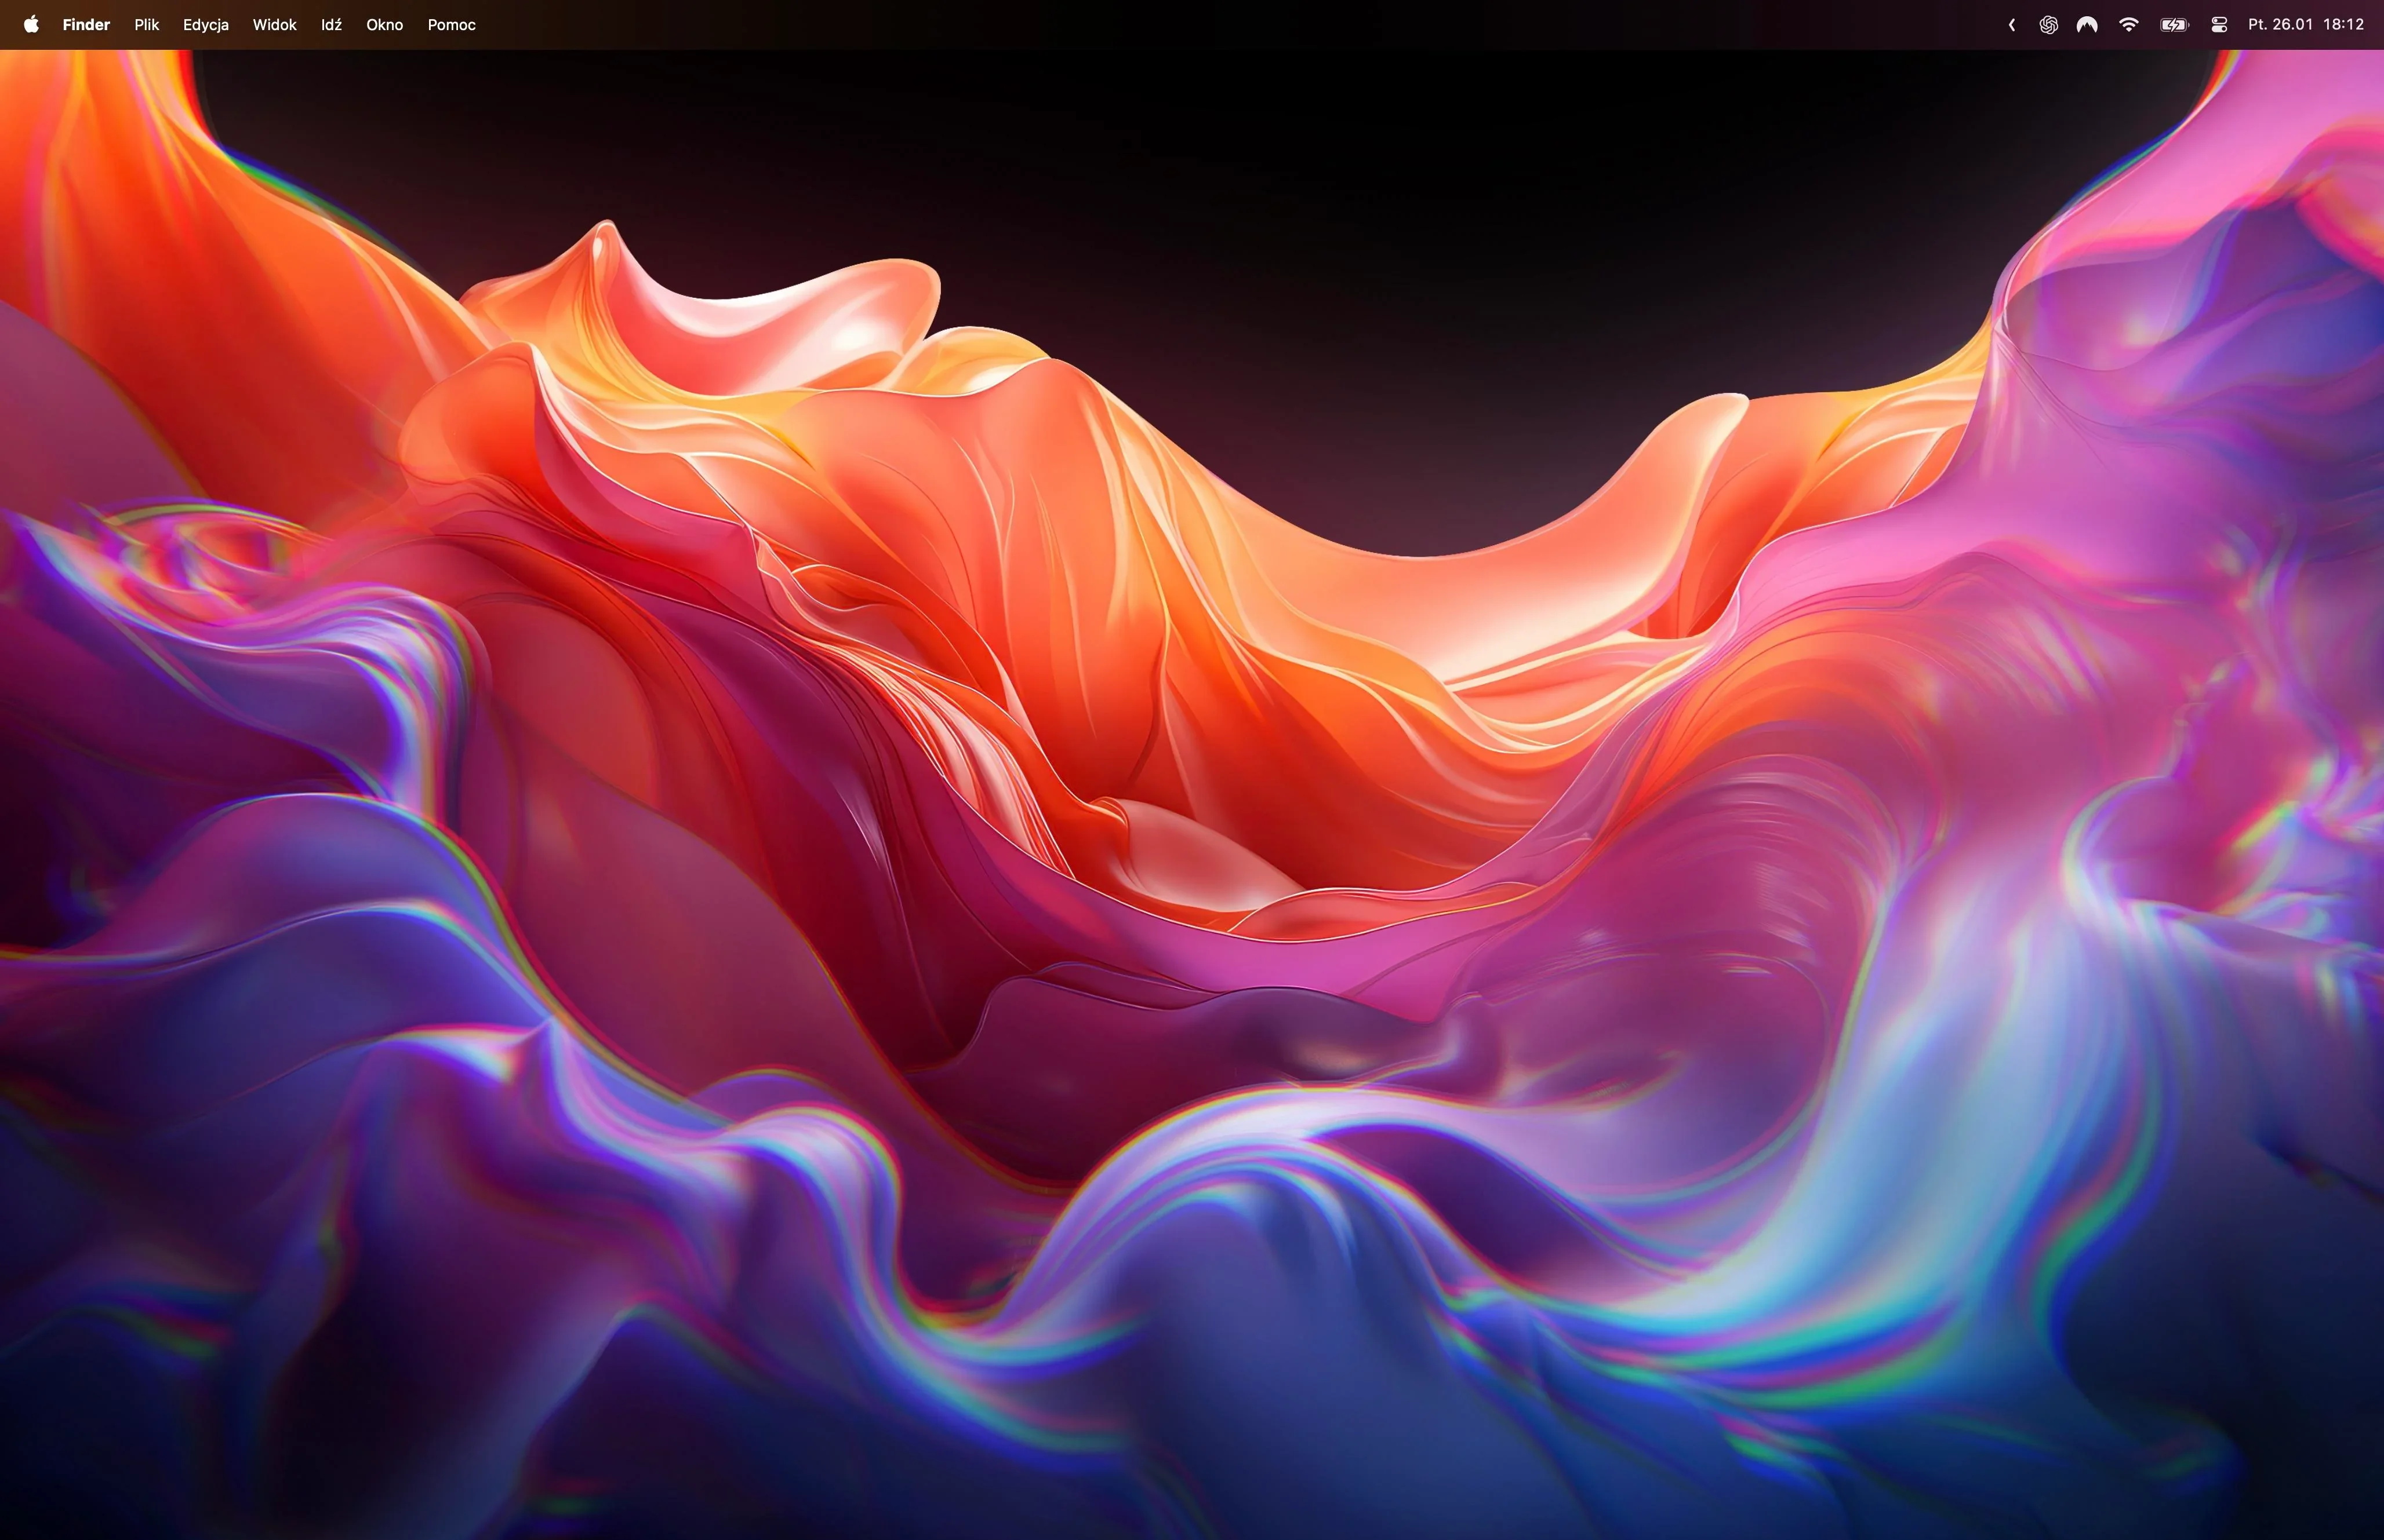The width and height of the screenshot is (2384, 1540).
Task: Open the Finder application menu
Action: (x=86, y=25)
